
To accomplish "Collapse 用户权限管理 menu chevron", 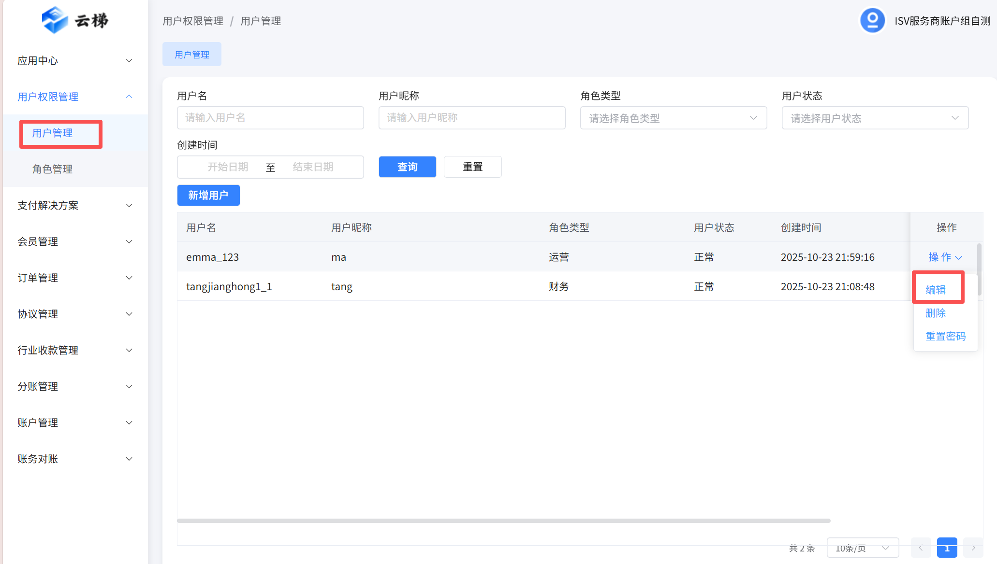I will (129, 97).
